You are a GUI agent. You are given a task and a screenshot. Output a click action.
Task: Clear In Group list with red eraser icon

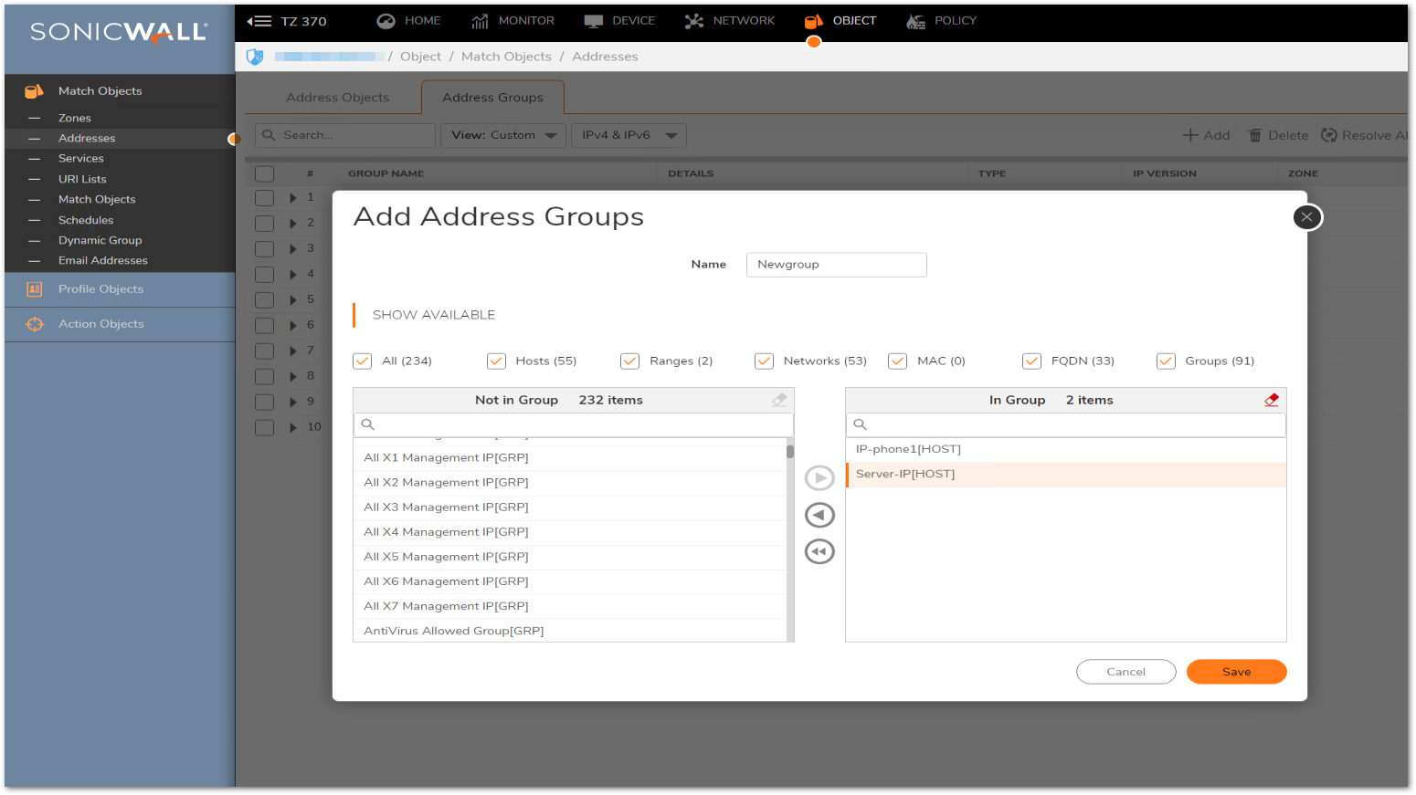pyautogui.click(x=1271, y=400)
